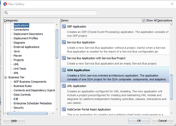Click up arrow of Items list scrollbar
176x126 pixels.
point(171,24)
